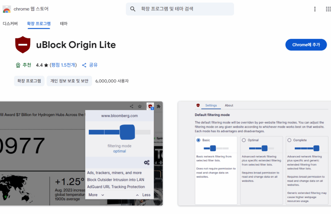This screenshot has height=214, width=331.
Task: Switch to the 테마 tab
Action: tap(64, 24)
